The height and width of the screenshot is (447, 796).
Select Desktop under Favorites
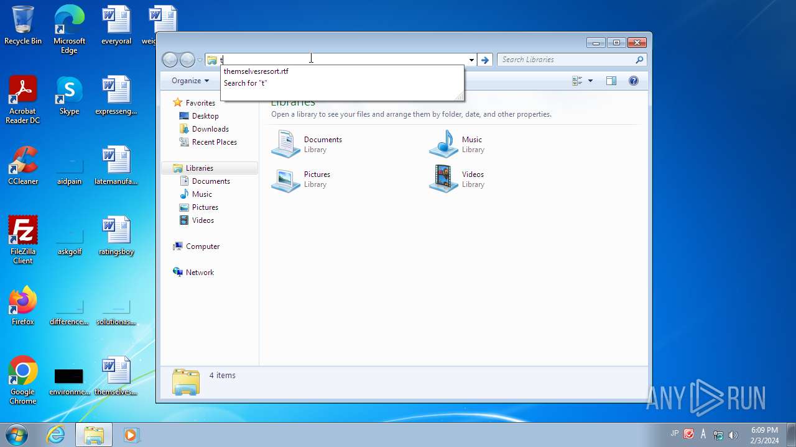(x=205, y=116)
